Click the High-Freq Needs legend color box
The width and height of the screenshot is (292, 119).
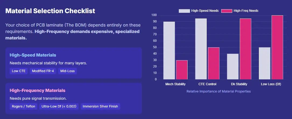click(227, 11)
